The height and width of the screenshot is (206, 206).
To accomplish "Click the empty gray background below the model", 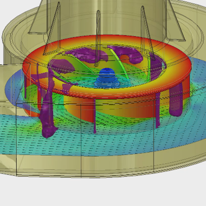I will click(x=103, y=192).
